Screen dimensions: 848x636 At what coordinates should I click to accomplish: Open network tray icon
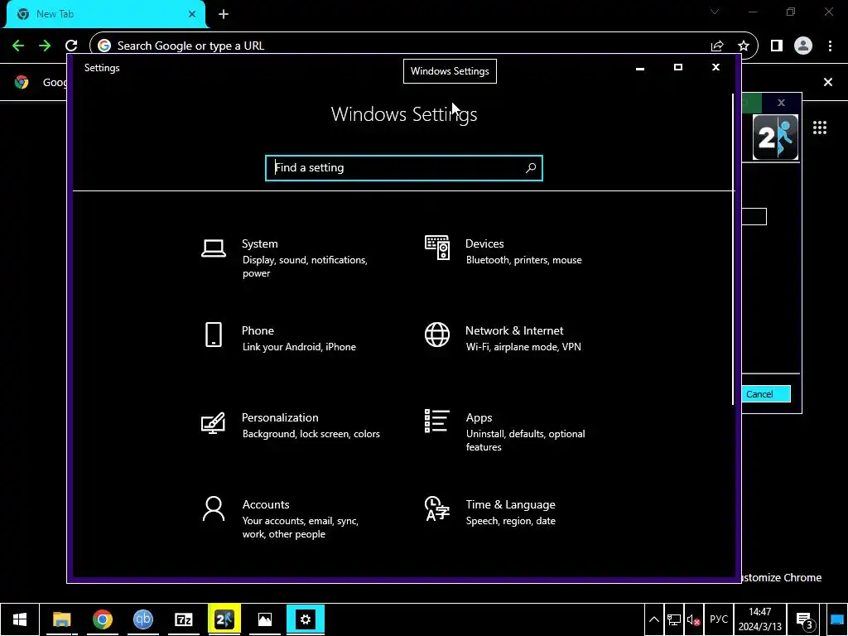[674, 619]
